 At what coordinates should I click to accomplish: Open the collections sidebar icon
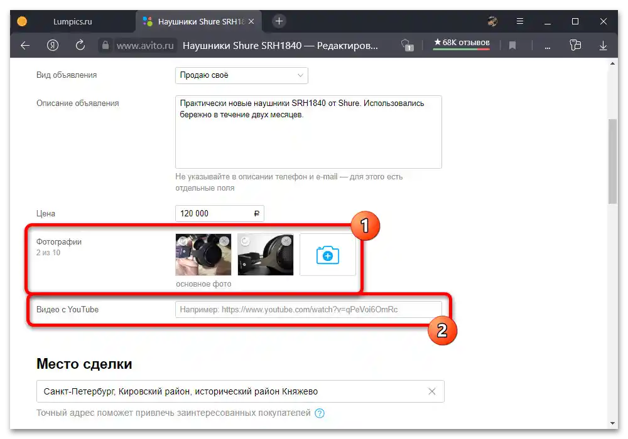click(575, 45)
